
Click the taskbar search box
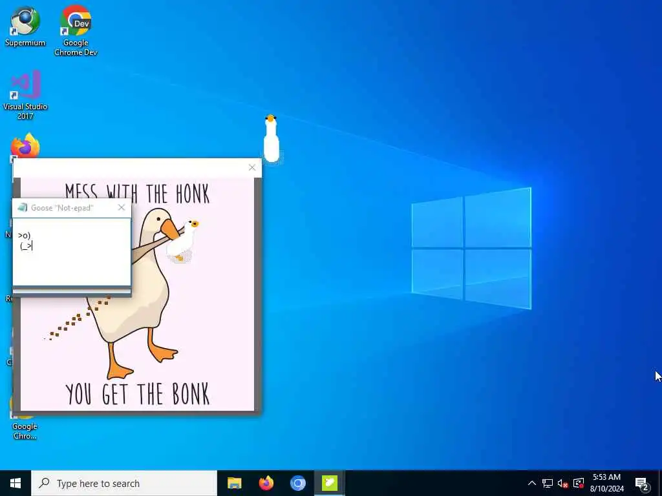click(124, 483)
